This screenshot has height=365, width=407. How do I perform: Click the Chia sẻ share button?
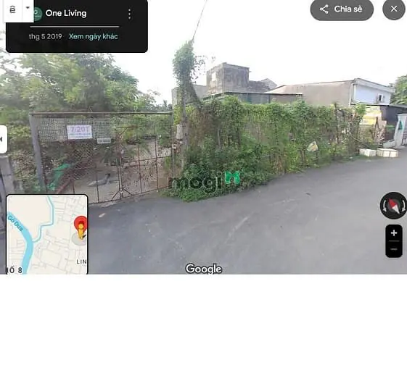point(342,9)
